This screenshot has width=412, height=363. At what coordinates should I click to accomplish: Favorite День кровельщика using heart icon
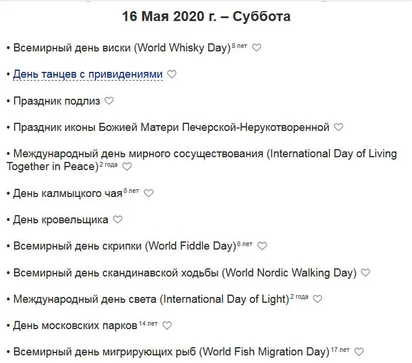118,220
